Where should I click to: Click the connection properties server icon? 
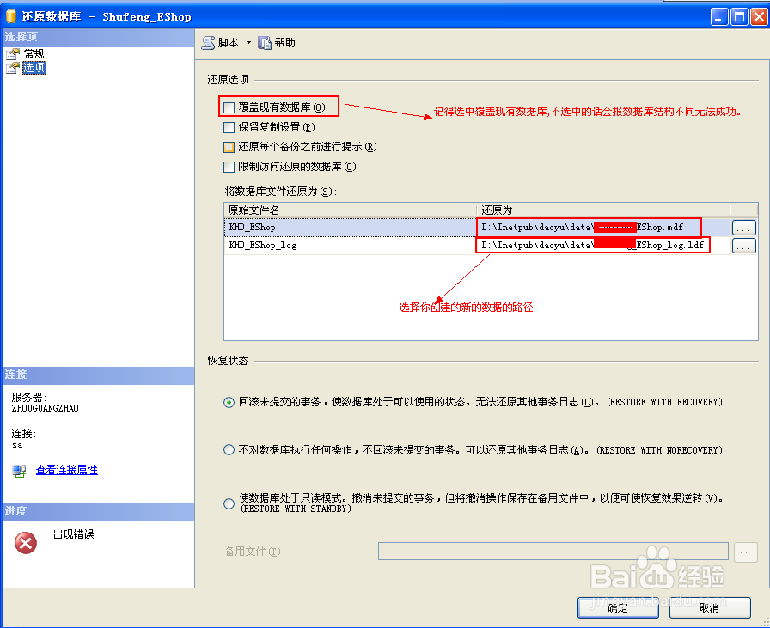tap(19, 469)
